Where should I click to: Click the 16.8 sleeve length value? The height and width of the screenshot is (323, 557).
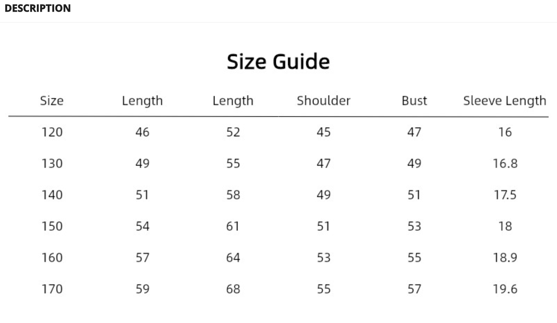[x=505, y=163]
